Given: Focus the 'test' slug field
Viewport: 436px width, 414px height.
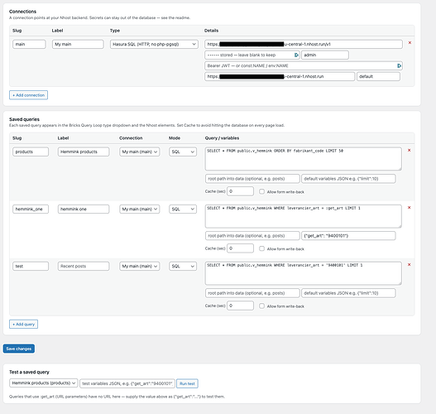Looking at the screenshot, I should click(x=31, y=267).
